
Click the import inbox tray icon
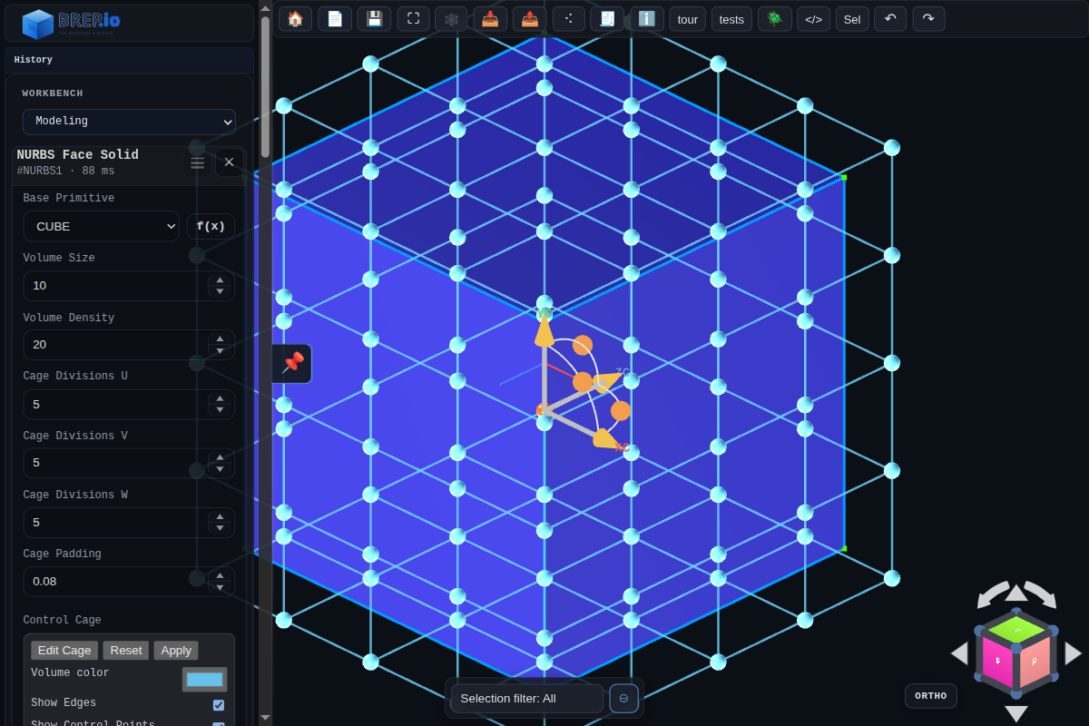point(490,19)
